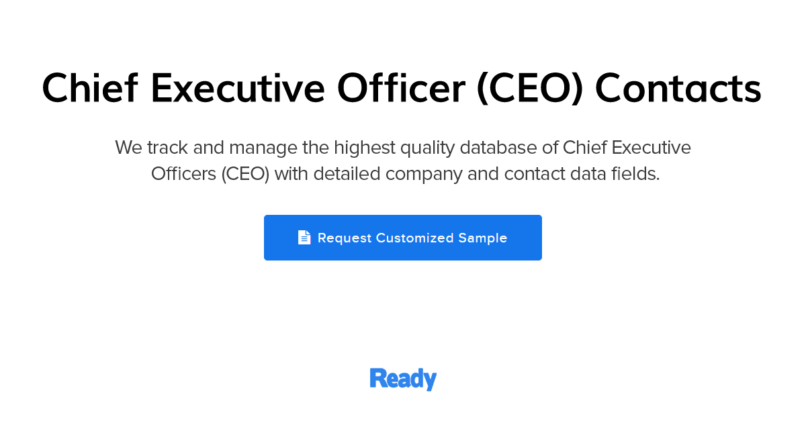806x423 pixels.
Task: Click the CEO Contacts page heading
Action: point(402,88)
